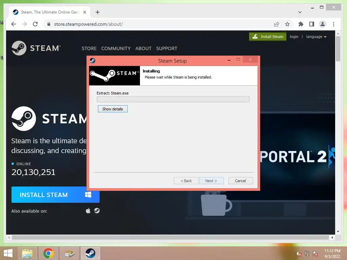The height and width of the screenshot is (260, 347).
Task: Cancel the Steam installation
Action: (x=240, y=181)
